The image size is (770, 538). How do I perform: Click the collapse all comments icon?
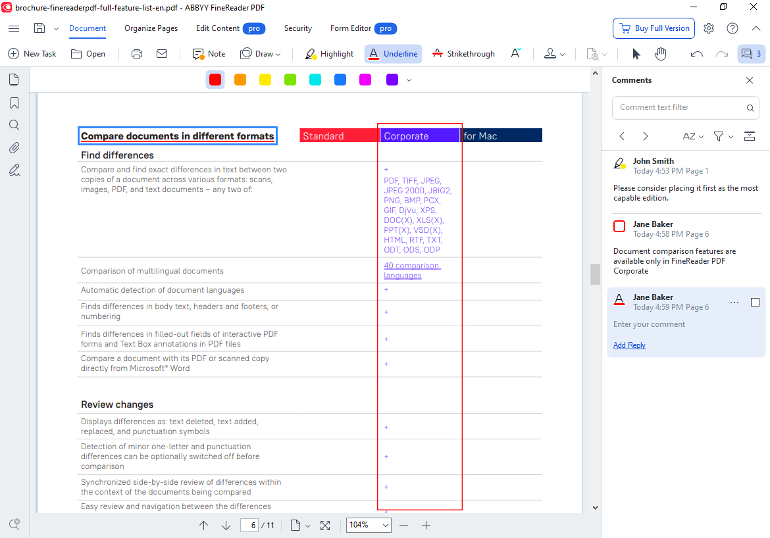750,136
